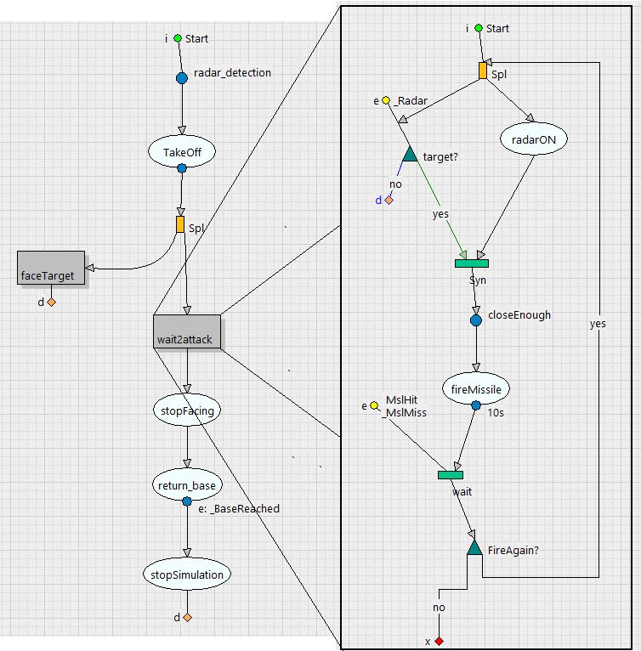
Task: Click the FireAgain? triangle decision node
Action: 474,549
